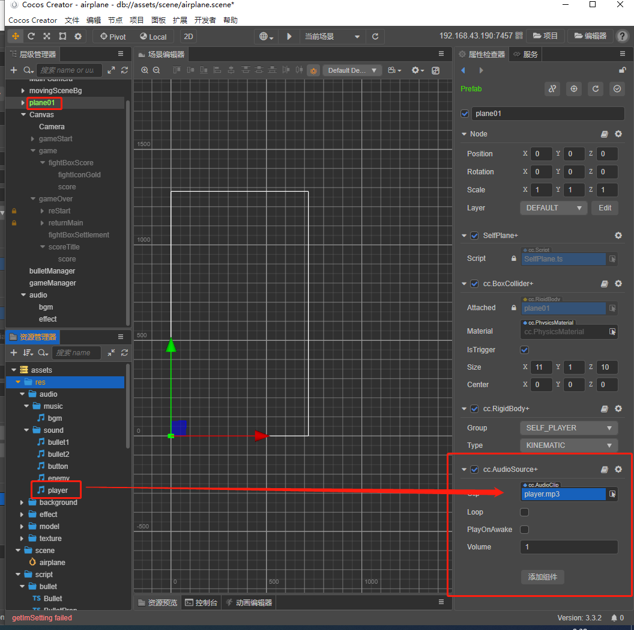This screenshot has height=630, width=634.
Task: Open the Type KINEMATIC dropdown
Action: point(569,445)
